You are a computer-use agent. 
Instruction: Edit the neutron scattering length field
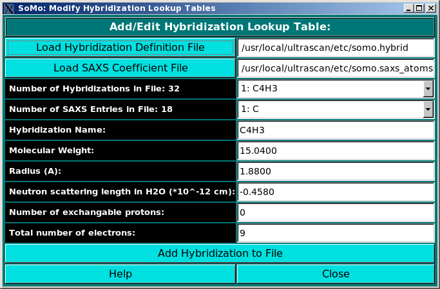pos(336,192)
